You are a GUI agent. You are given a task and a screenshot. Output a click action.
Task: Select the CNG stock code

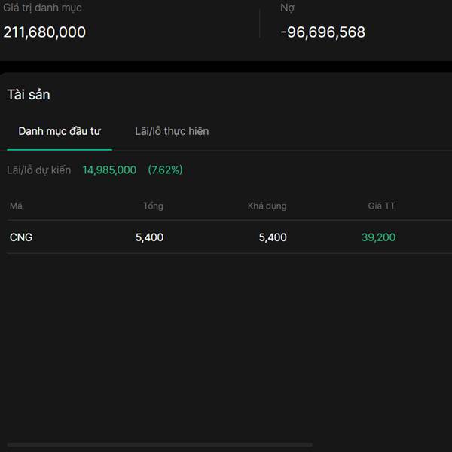21,237
